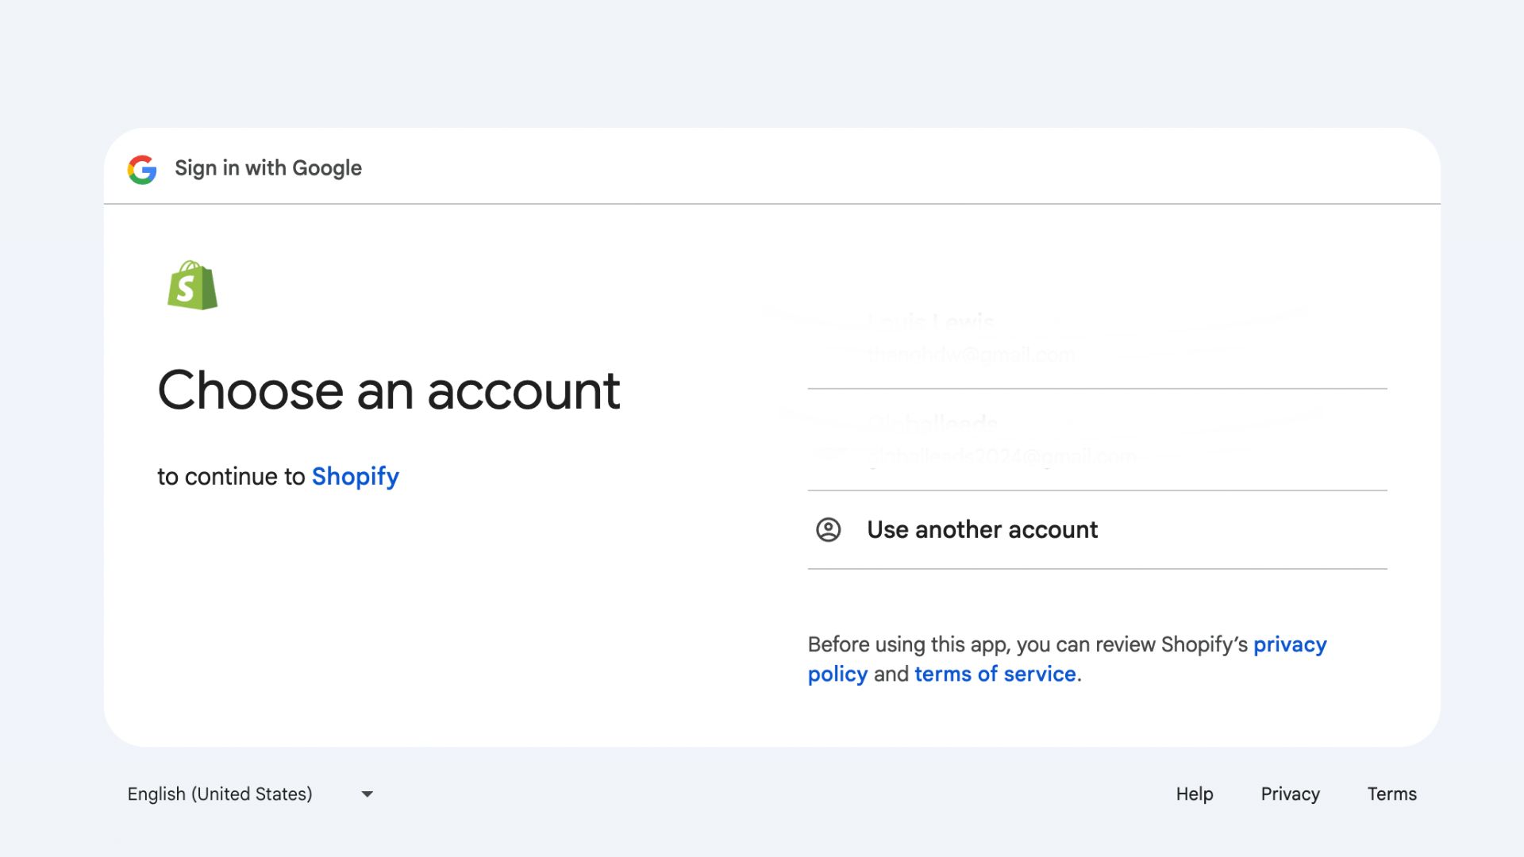Open the Privacy footer link
The image size is (1524, 857).
pyautogui.click(x=1290, y=794)
